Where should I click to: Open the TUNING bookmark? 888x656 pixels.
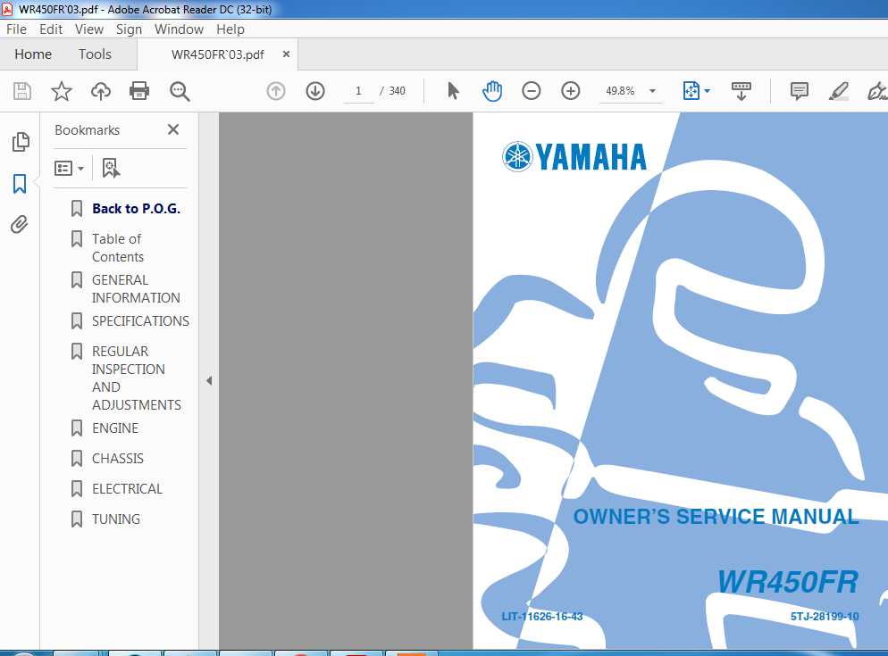click(116, 519)
